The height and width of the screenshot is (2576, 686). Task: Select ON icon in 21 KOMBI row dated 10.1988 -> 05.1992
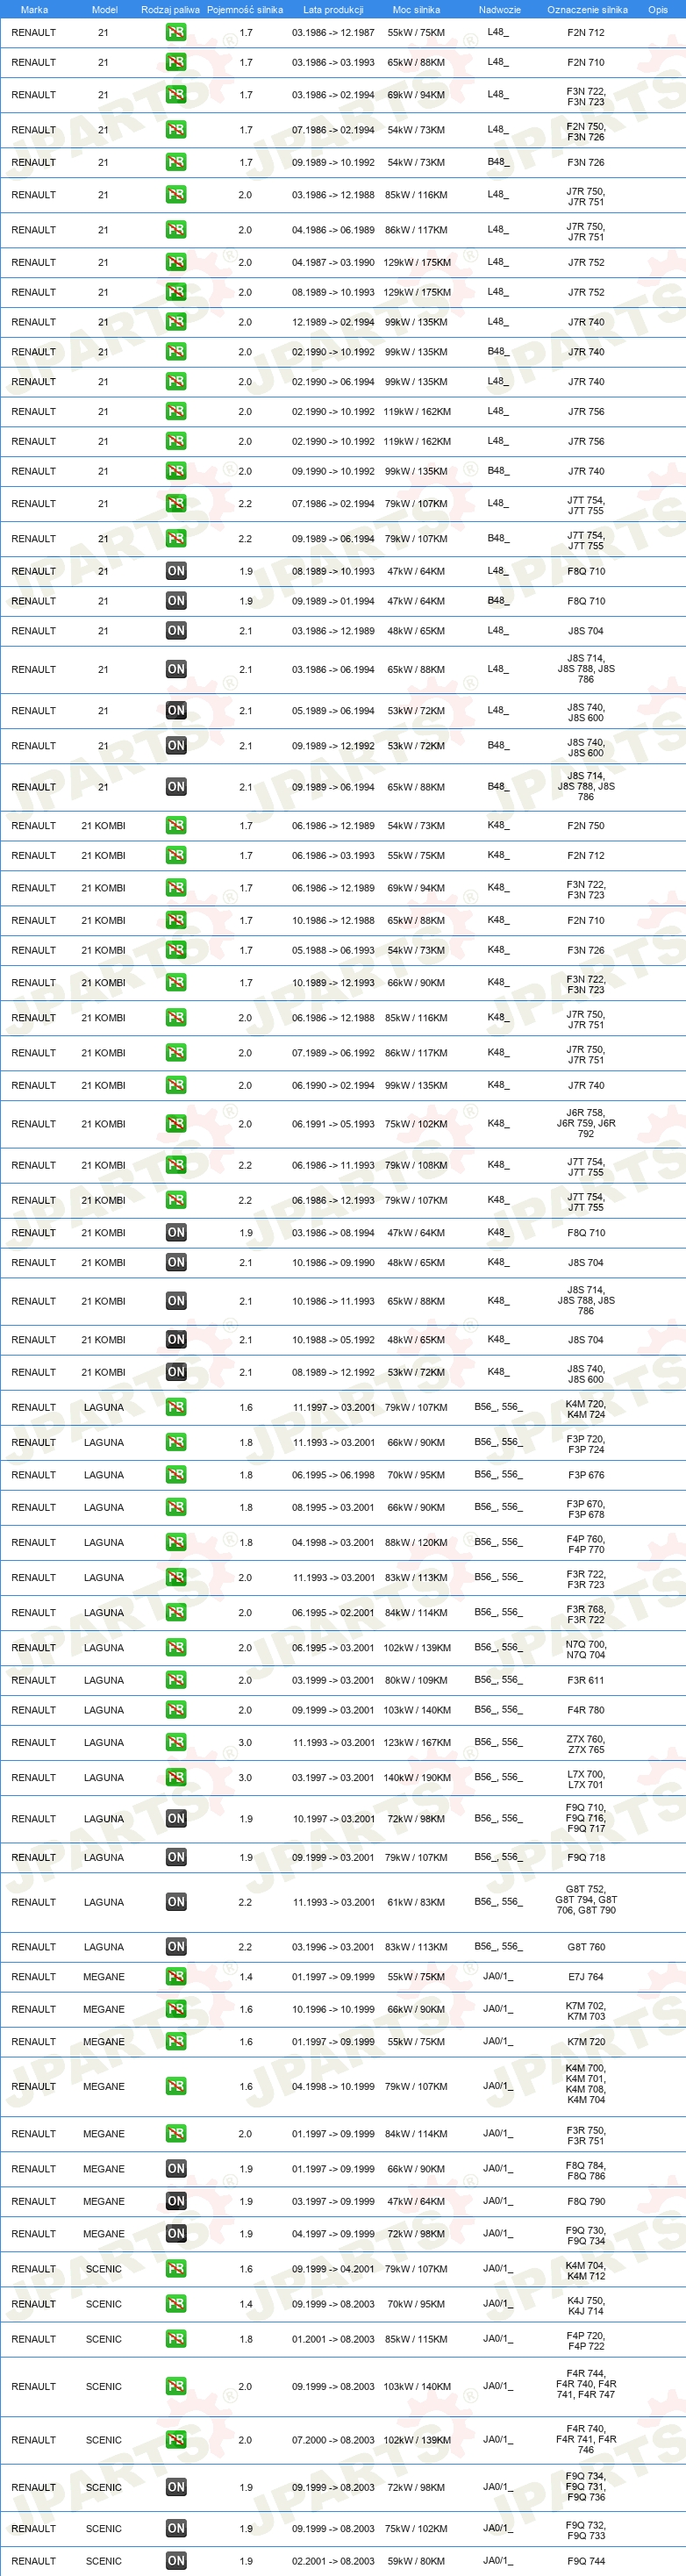(176, 1340)
